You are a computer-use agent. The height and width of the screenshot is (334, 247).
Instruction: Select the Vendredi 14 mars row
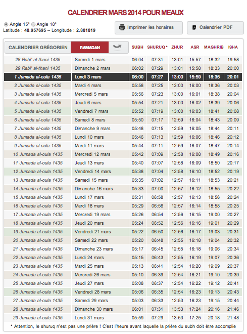[123, 172]
